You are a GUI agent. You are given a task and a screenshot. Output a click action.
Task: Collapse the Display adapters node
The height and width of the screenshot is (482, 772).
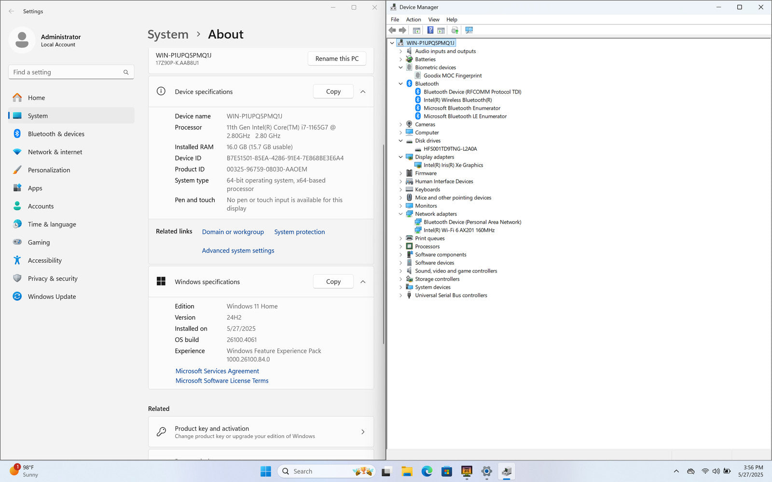pyautogui.click(x=400, y=157)
